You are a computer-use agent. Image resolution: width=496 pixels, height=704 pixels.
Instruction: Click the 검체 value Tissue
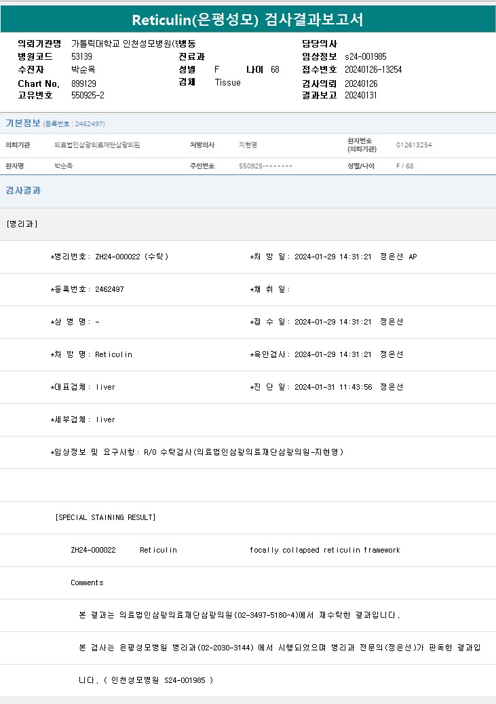(x=227, y=83)
